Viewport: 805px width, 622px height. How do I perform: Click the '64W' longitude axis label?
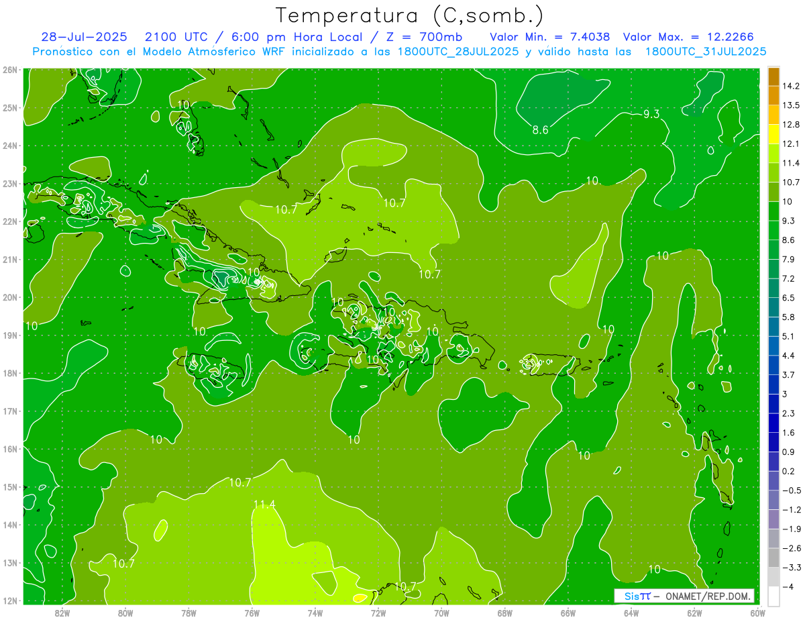click(631, 613)
